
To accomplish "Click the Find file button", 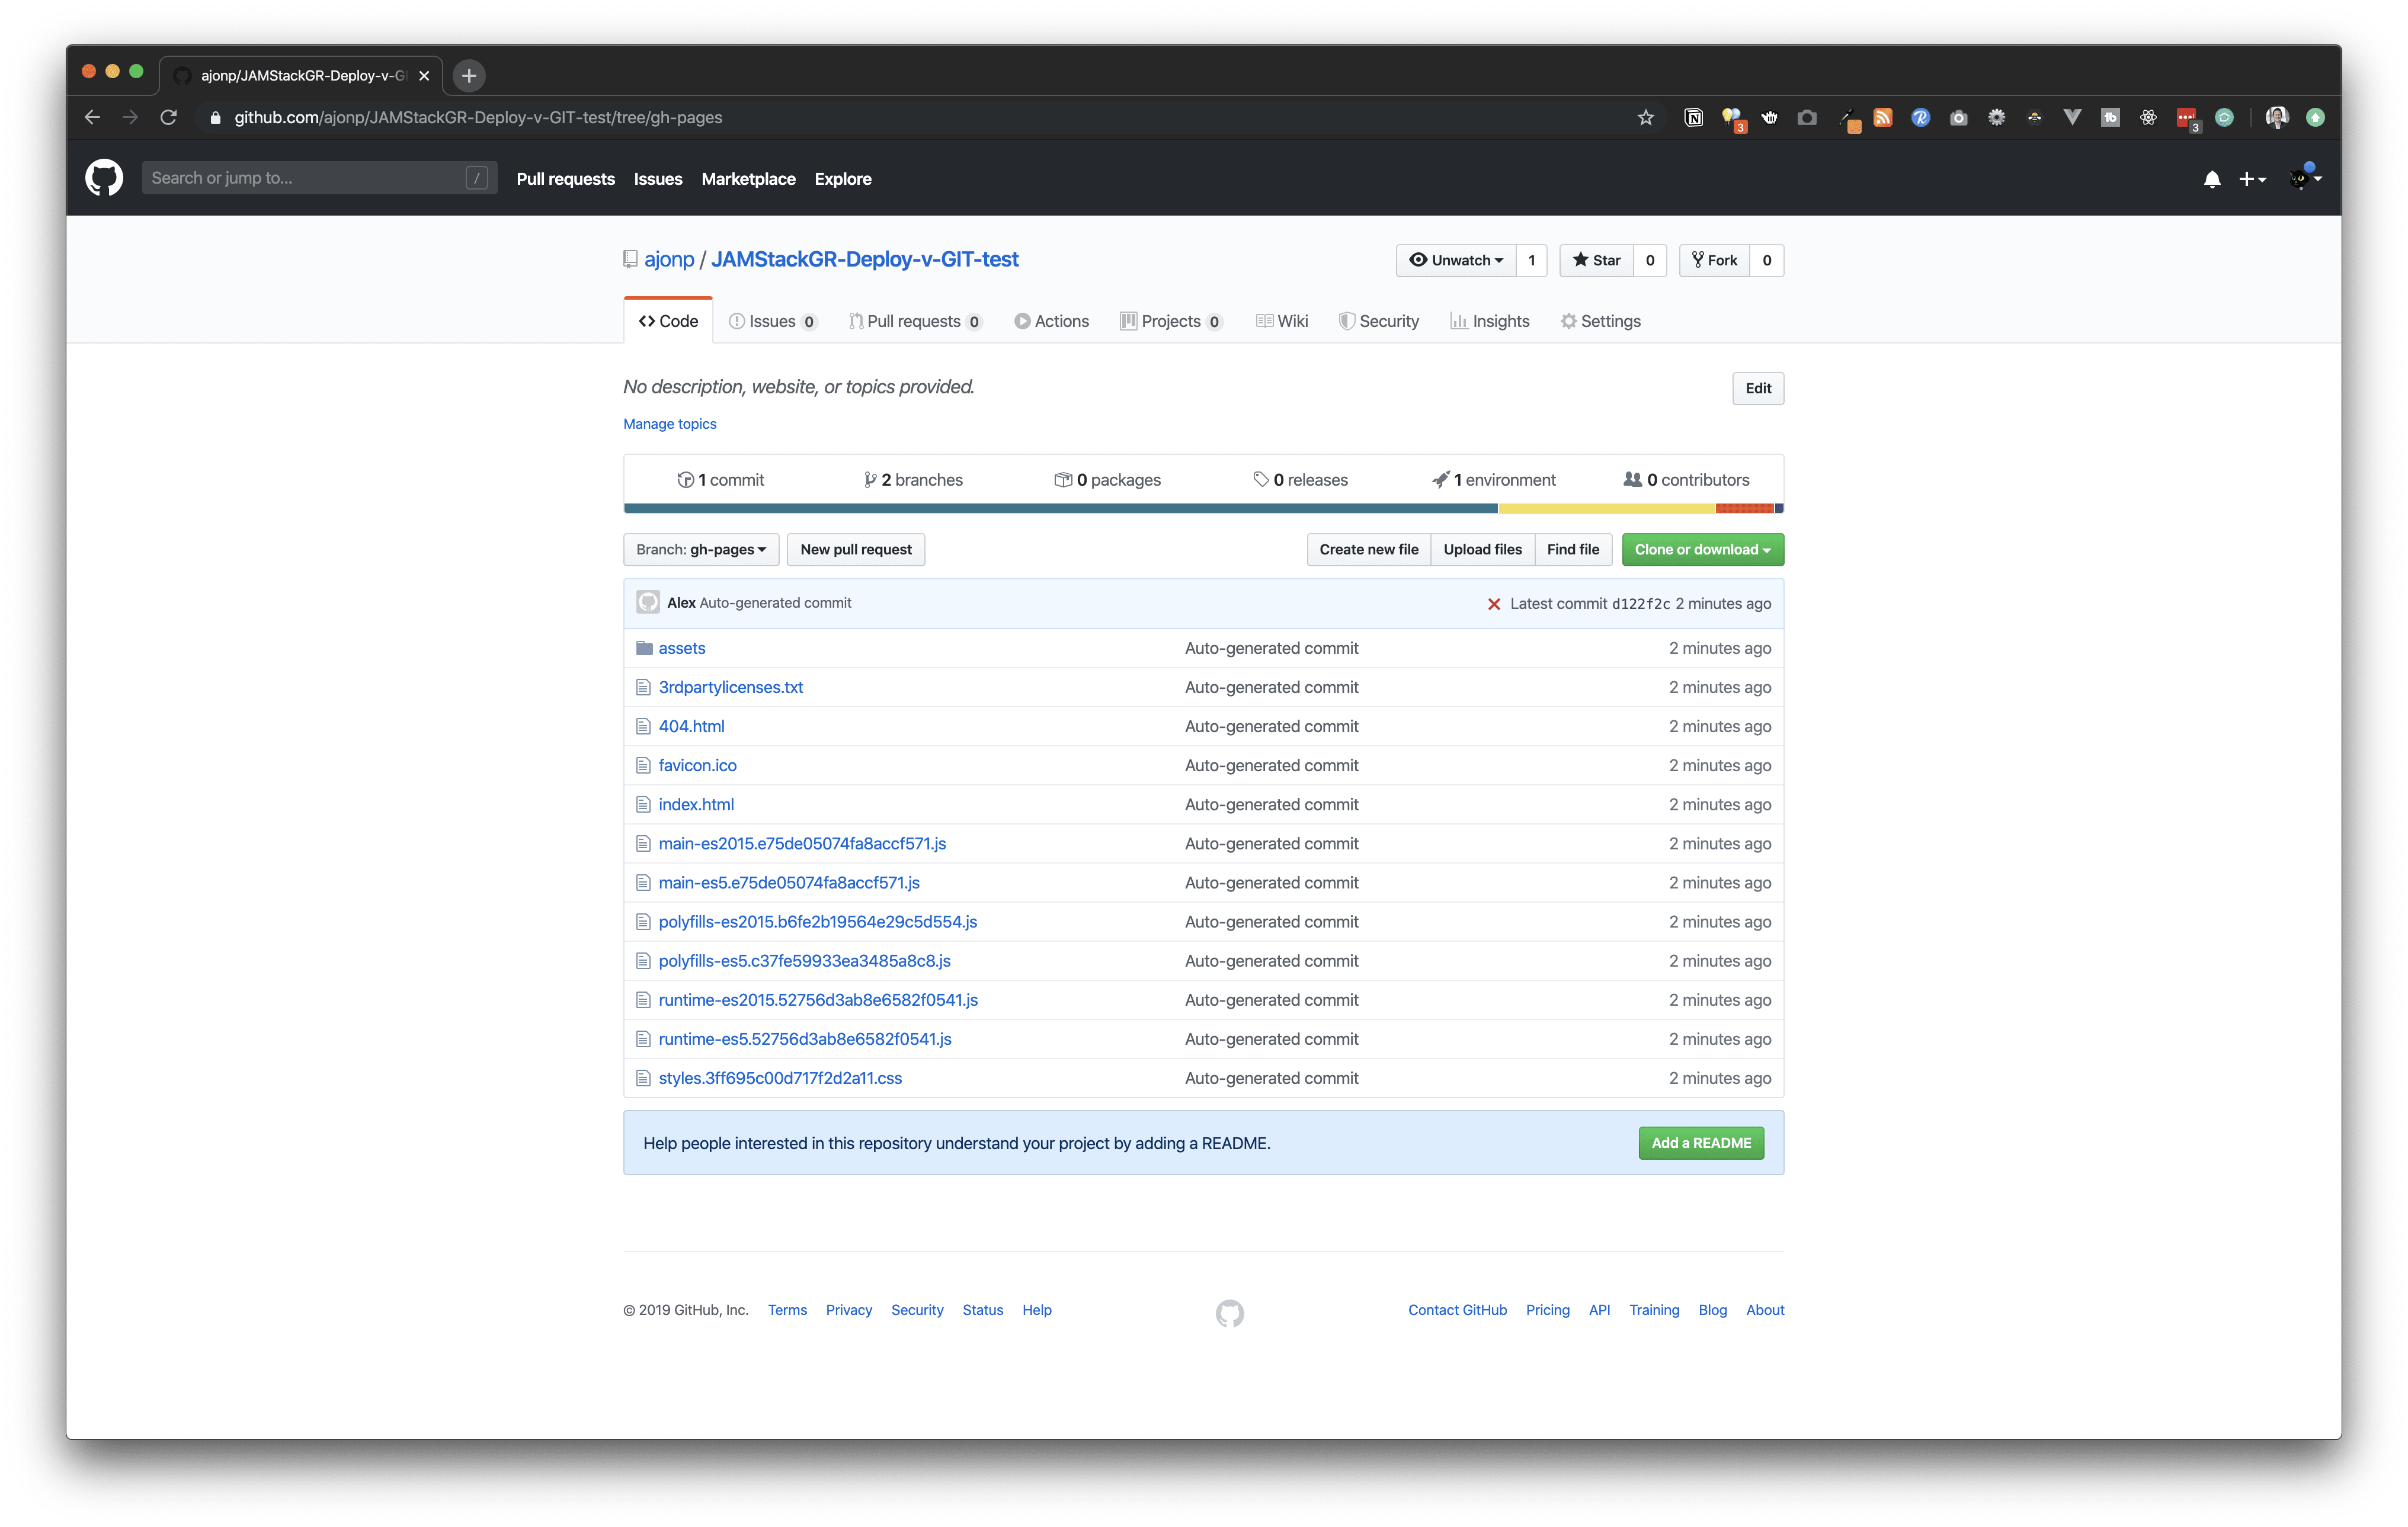I will pos(1573,550).
